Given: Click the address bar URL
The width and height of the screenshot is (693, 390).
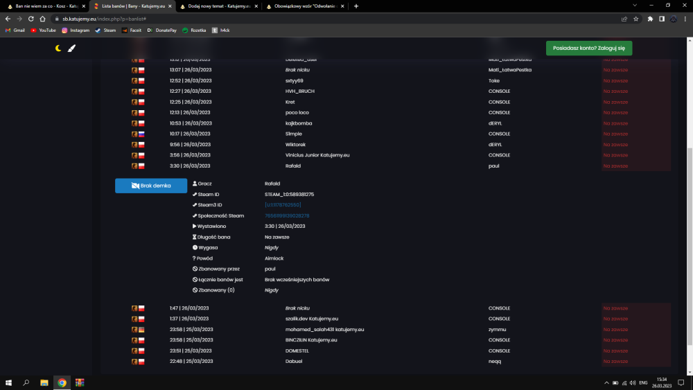Looking at the screenshot, I should [105, 19].
